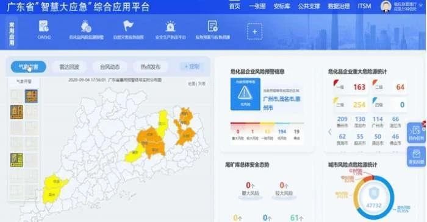Screen dimensions: 427x222
Task: Click the 0个 较大风险 tailings figure
Action: (284, 189)
